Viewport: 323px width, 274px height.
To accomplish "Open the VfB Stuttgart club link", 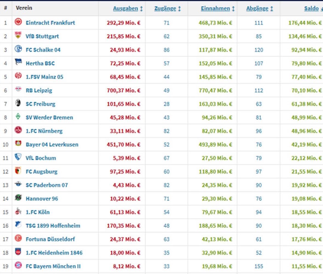I will [x=42, y=36].
